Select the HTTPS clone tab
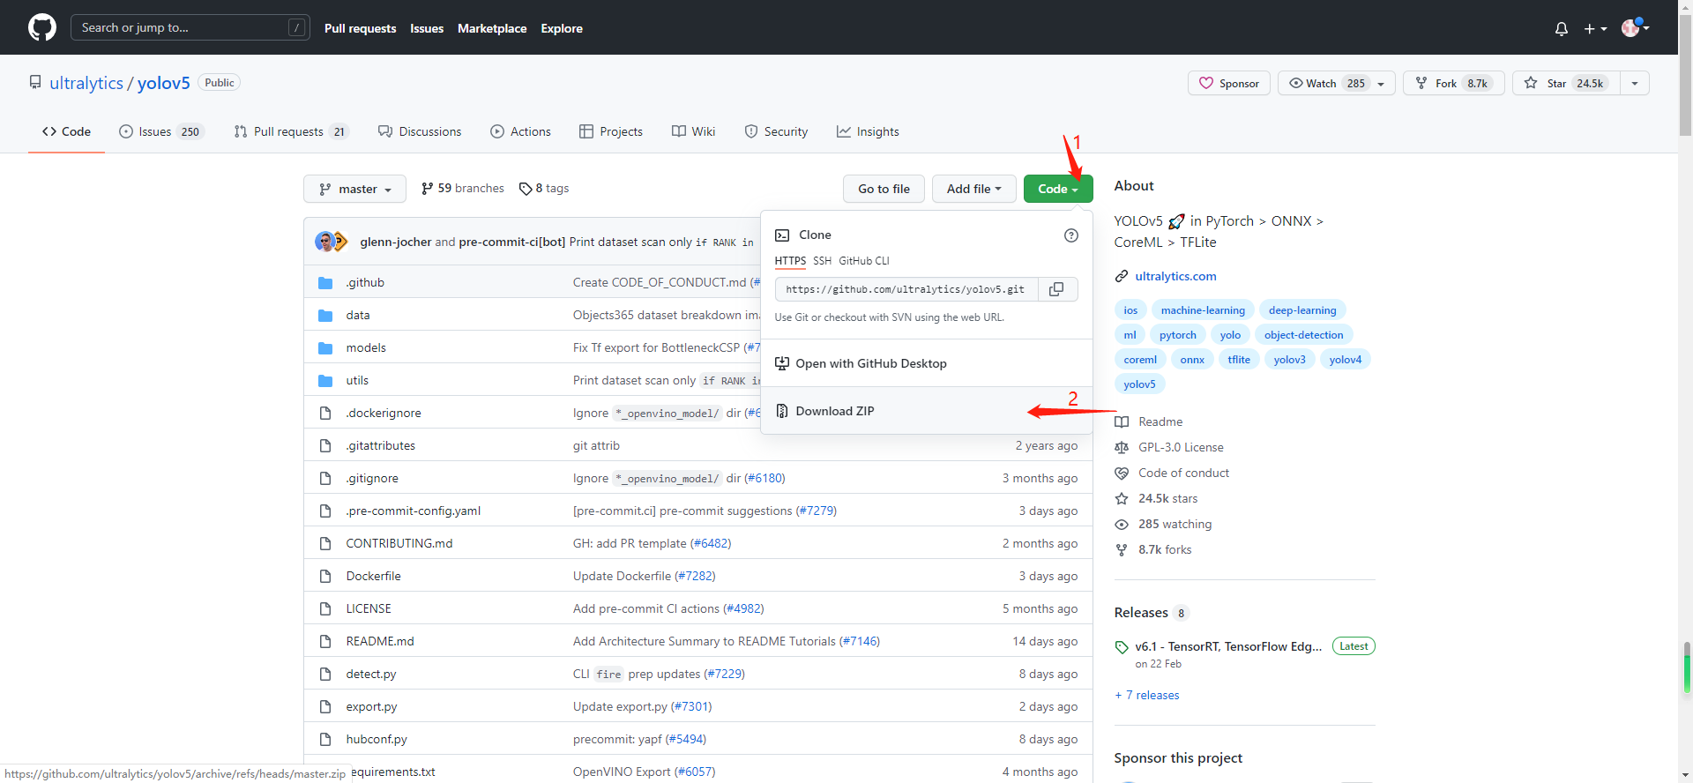This screenshot has height=783, width=1693. pos(790,261)
